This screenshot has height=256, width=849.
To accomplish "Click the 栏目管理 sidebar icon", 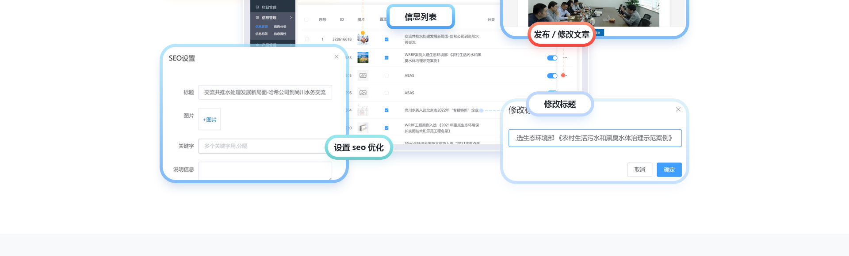I will click(x=257, y=7).
